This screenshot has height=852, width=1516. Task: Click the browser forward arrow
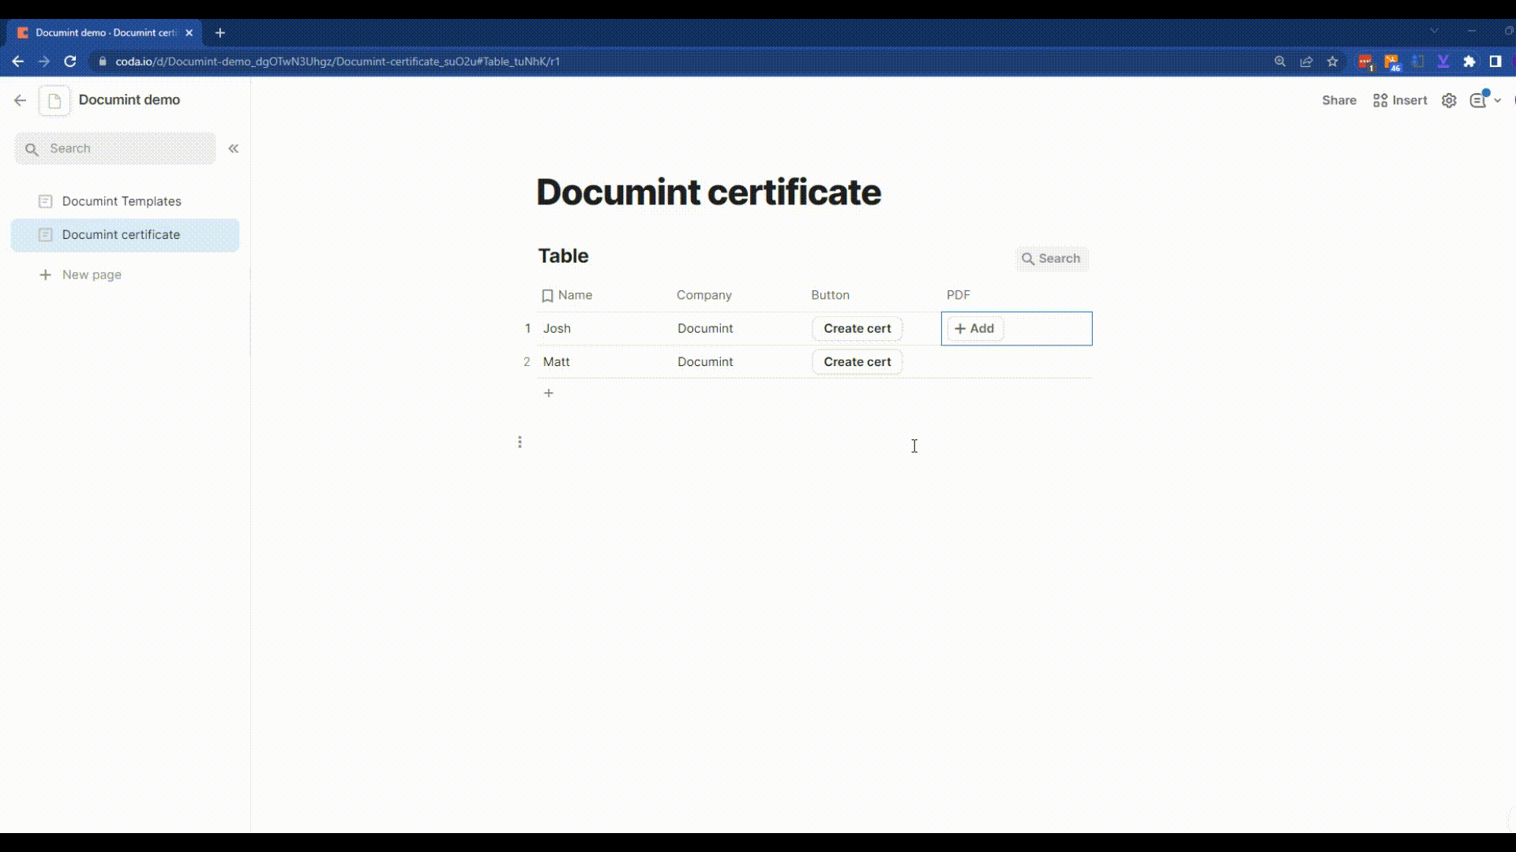pos(44,62)
